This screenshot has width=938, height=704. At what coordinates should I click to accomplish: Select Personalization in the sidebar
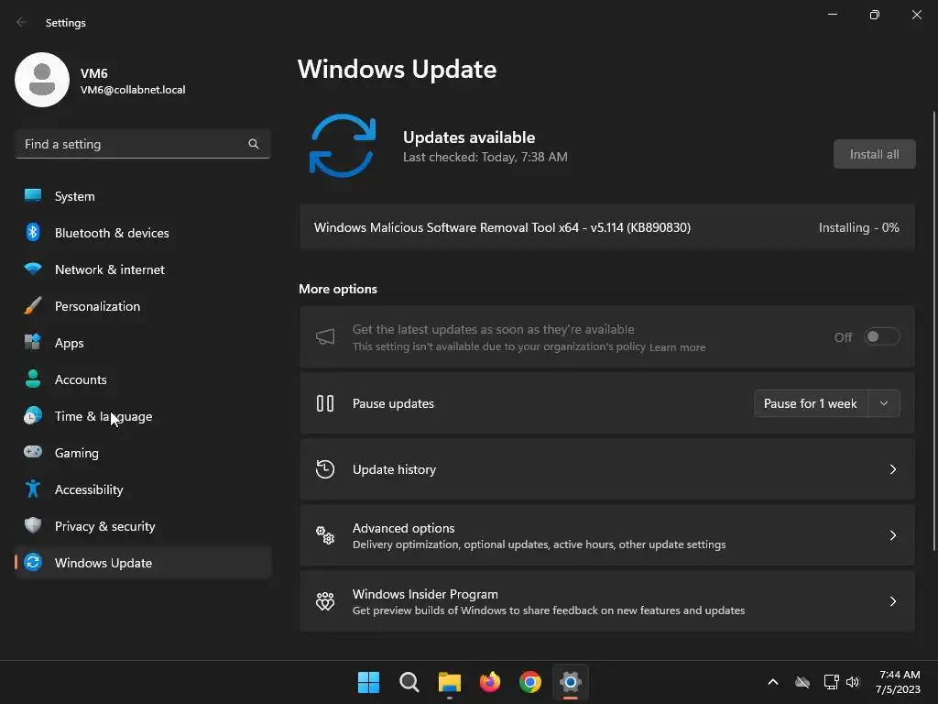point(143,306)
